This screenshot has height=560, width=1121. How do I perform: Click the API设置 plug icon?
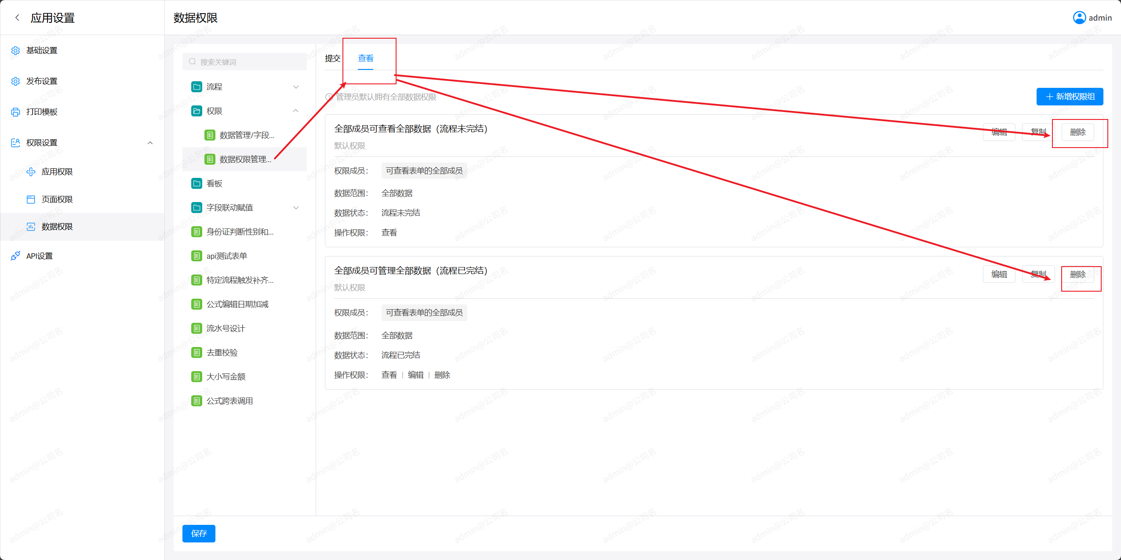(x=15, y=256)
